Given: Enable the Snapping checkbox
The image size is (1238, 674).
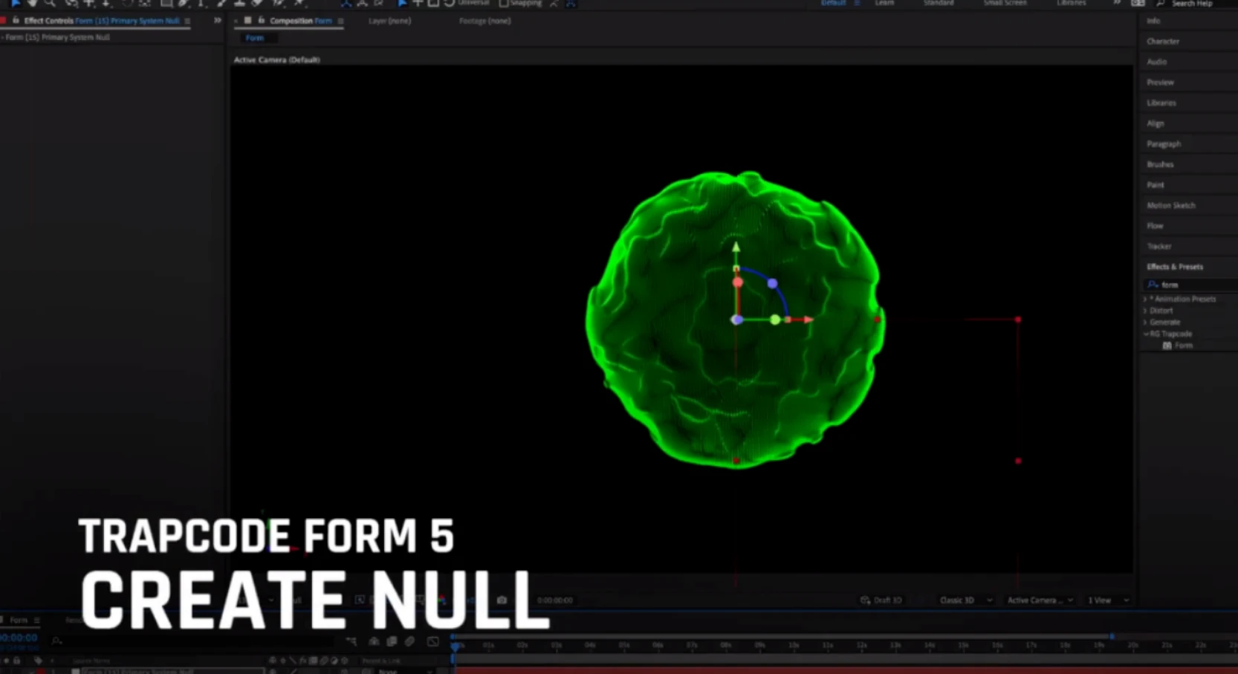Looking at the screenshot, I should pyautogui.click(x=504, y=4).
